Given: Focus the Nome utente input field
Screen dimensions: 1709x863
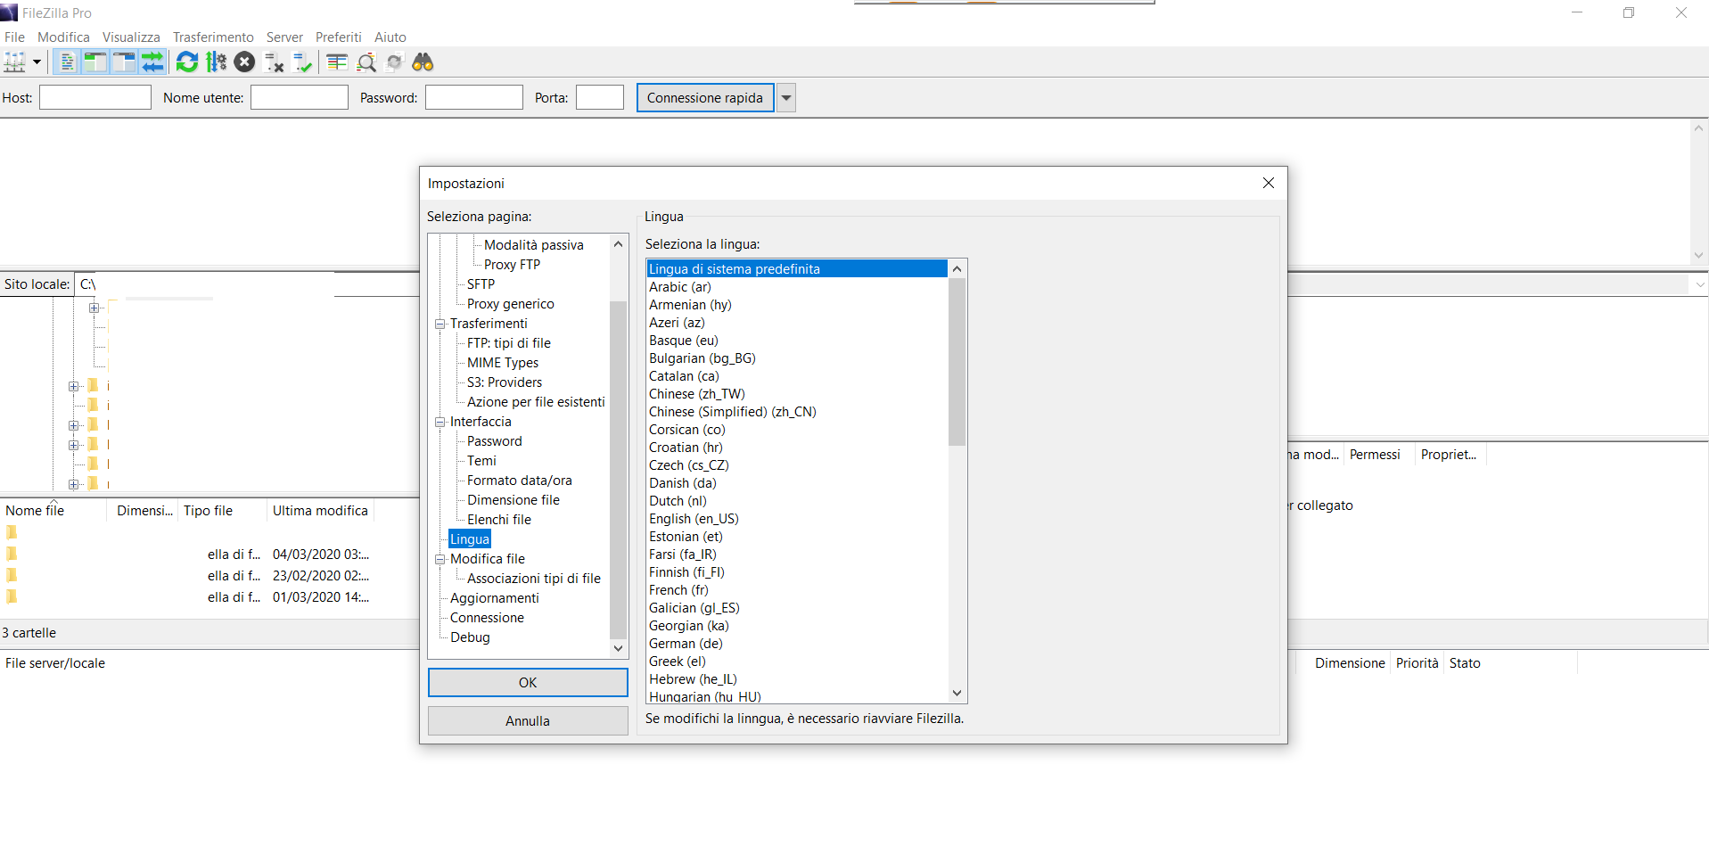Looking at the screenshot, I should [300, 98].
